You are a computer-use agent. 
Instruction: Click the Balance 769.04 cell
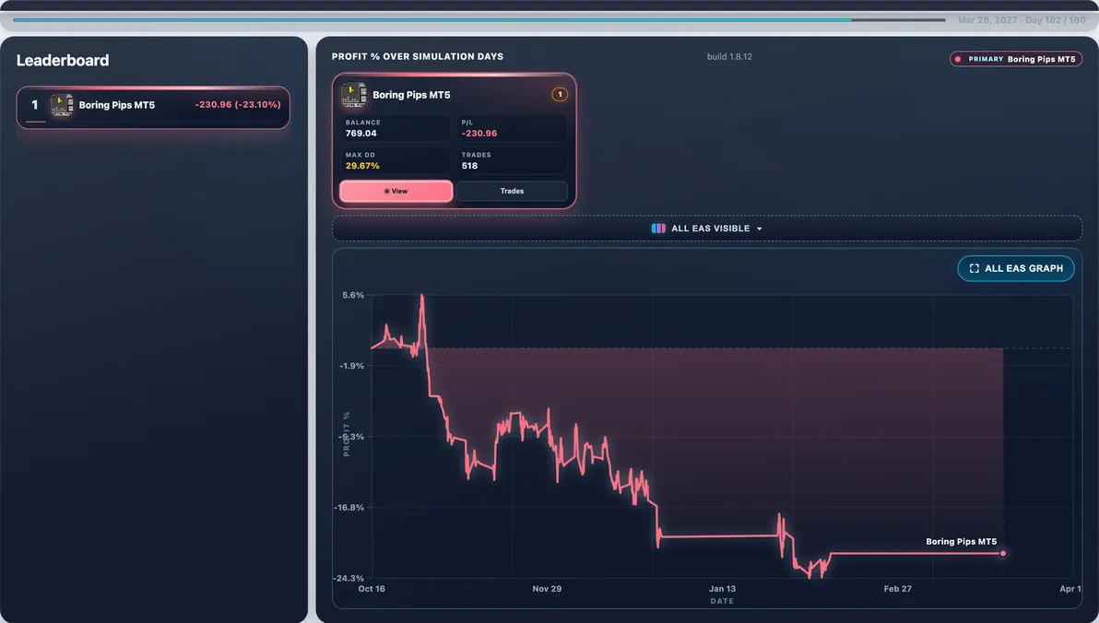[396, 128]
